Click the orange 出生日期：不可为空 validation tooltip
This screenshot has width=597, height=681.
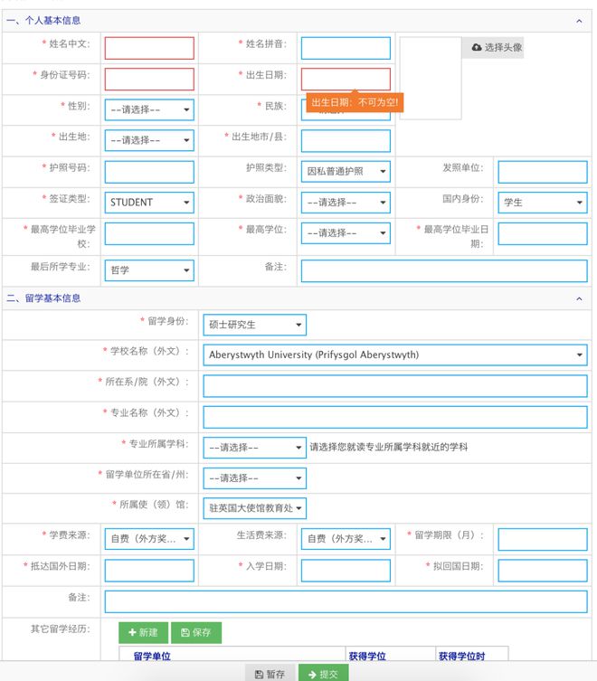tap(355, 102)
